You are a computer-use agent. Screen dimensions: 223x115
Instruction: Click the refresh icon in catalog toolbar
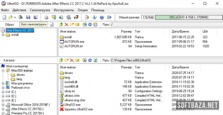95,60
